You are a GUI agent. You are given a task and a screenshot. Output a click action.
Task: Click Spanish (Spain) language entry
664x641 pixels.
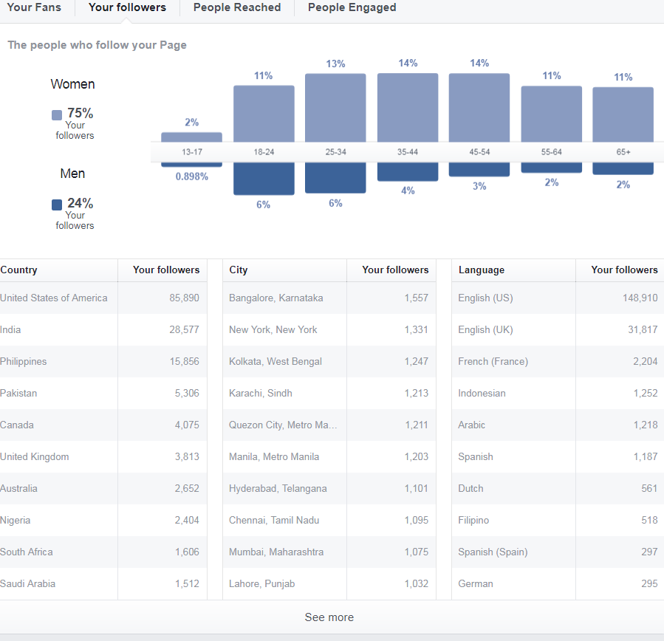[x=558, y=552]
